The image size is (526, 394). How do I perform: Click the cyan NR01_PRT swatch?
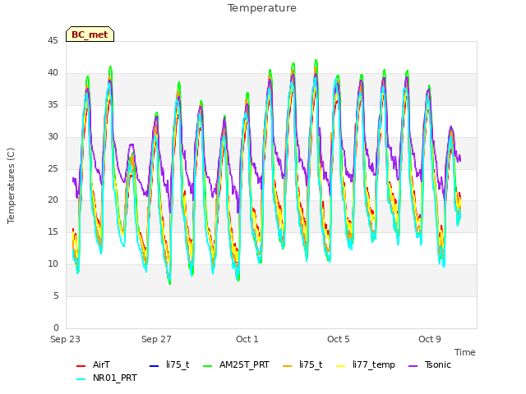pyautogui.click(x=81, y=379)
